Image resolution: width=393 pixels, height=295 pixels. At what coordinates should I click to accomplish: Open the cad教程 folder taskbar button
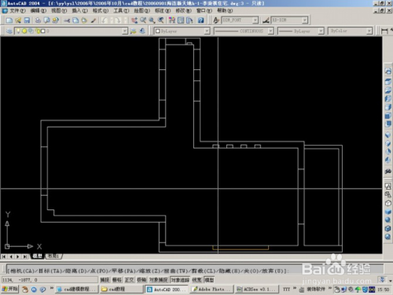pyautogui.click(x=122, y=289)
